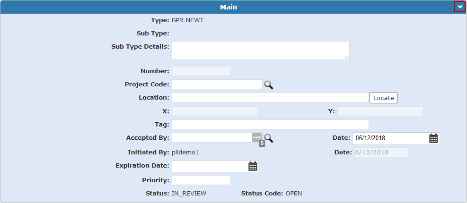Click the Main panel header title
The image size is (467, 203).
click(229, 7)
